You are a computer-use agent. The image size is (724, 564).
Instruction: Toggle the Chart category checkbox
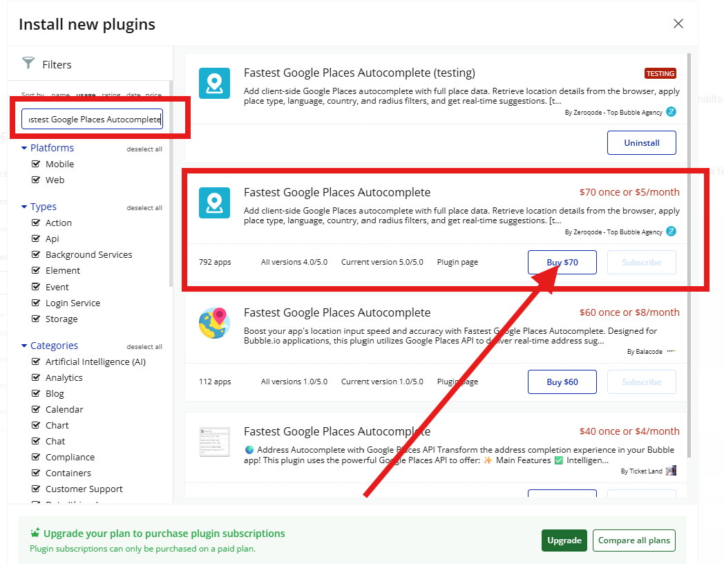[35, 425]
